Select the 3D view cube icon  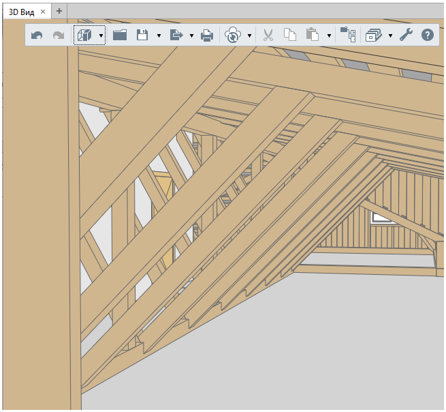[84, 35]
